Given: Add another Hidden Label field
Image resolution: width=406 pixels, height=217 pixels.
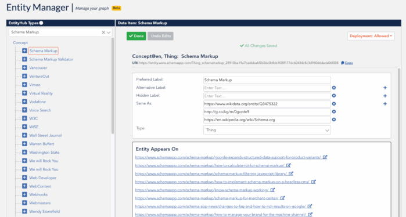Looking at the screenshot, I should pos(385,96).
